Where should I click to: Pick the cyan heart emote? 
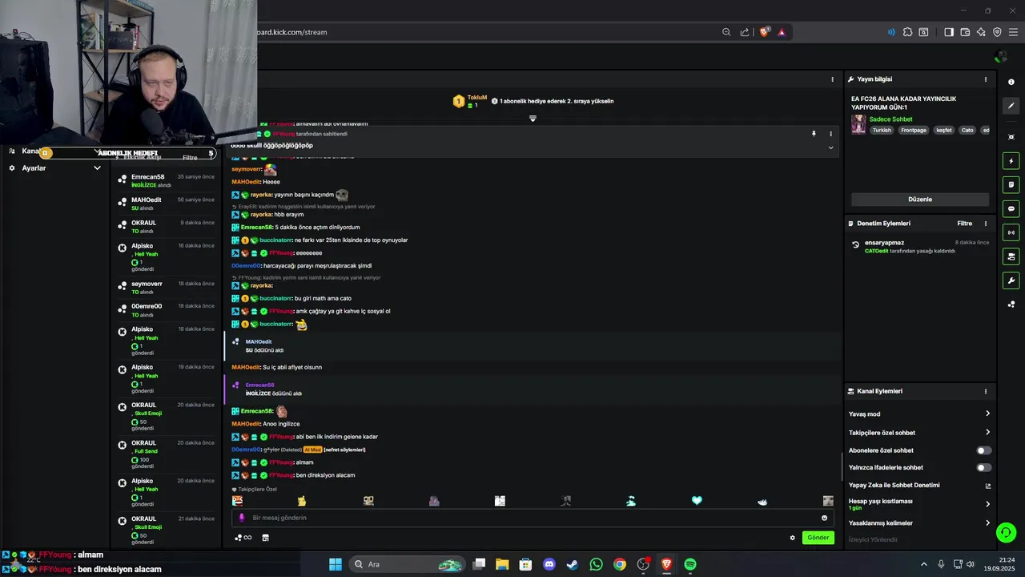click(697, 501)
